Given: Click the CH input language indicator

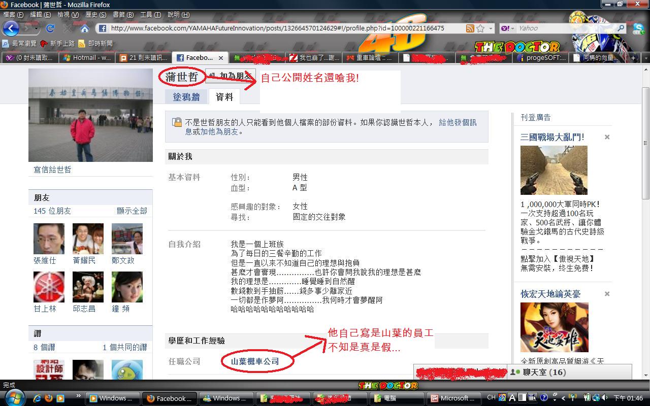Looking at the screenshot, I should [x=491, y=398].
